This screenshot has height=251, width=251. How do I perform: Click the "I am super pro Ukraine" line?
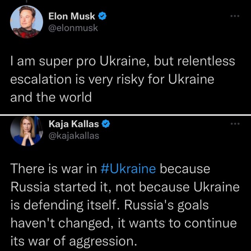point(122,61)
